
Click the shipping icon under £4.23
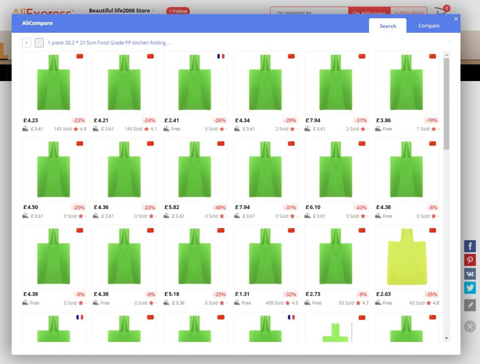click(25, 129)
